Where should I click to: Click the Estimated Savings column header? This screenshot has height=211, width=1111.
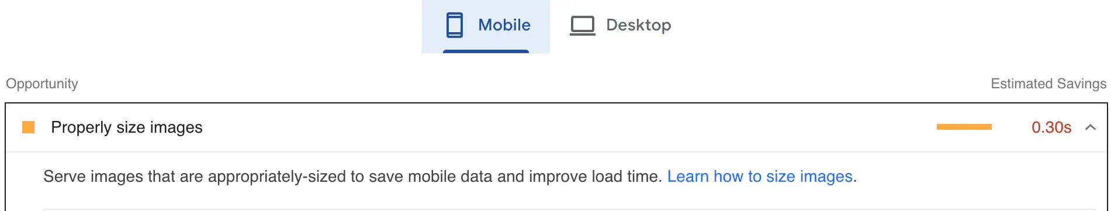click(x=1048, y=84)
